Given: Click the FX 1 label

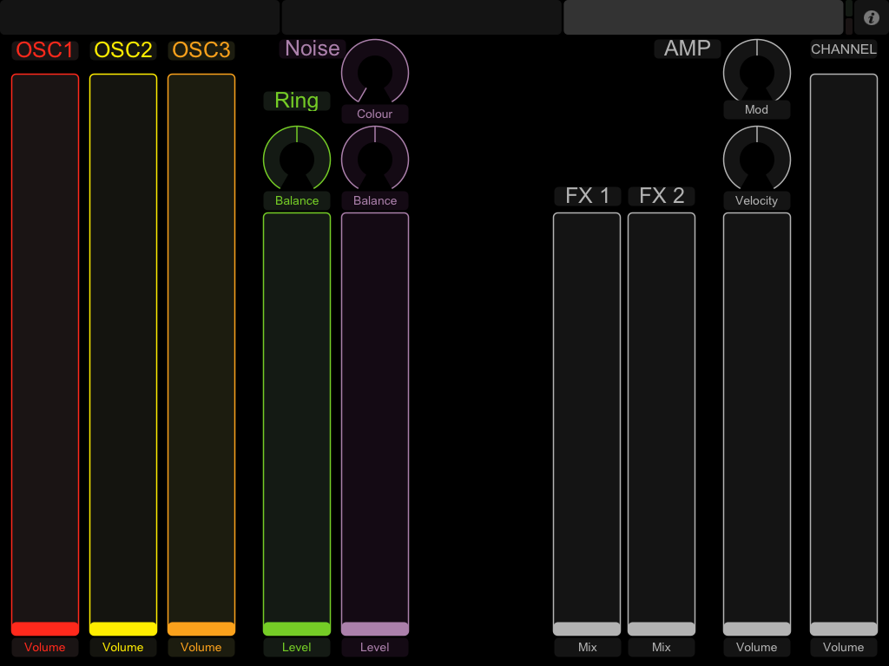Looking at the screenshot, I should tap(588, 196).
